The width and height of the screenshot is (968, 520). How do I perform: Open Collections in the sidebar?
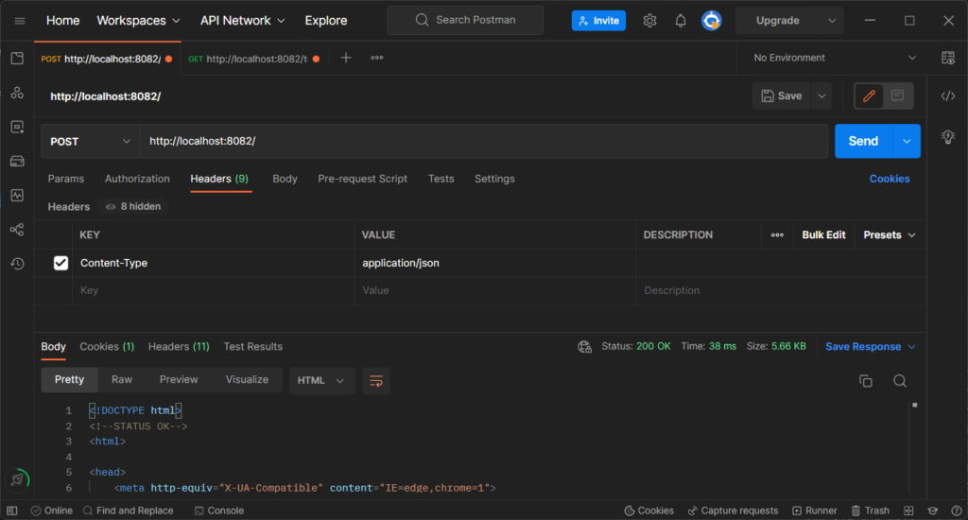(17, 59)
